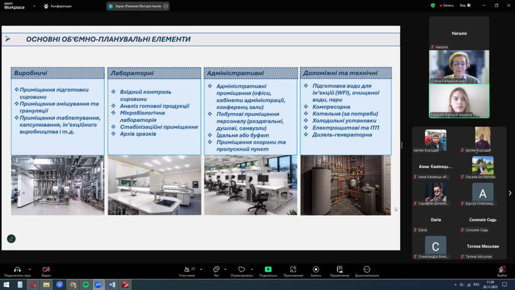The height and width of the screenshot is (290, 515).
Task: Open the Участники participants panel
Action: pyautogui.click(x=187, y=269)
